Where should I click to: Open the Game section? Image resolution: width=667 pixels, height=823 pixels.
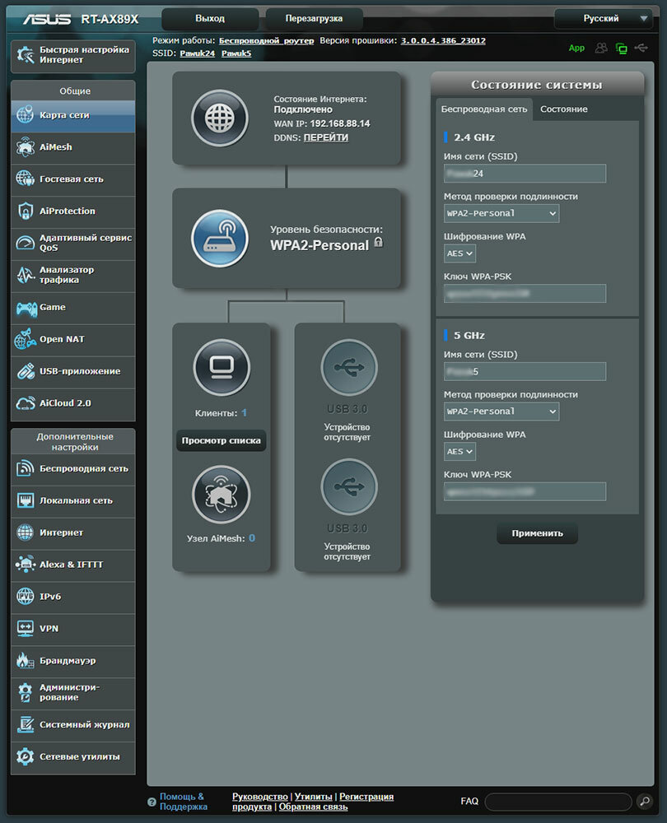coord(73,308)
